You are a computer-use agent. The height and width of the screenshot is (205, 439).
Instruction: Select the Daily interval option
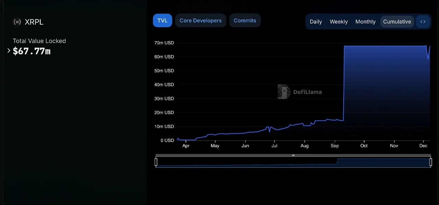point(316,22)
